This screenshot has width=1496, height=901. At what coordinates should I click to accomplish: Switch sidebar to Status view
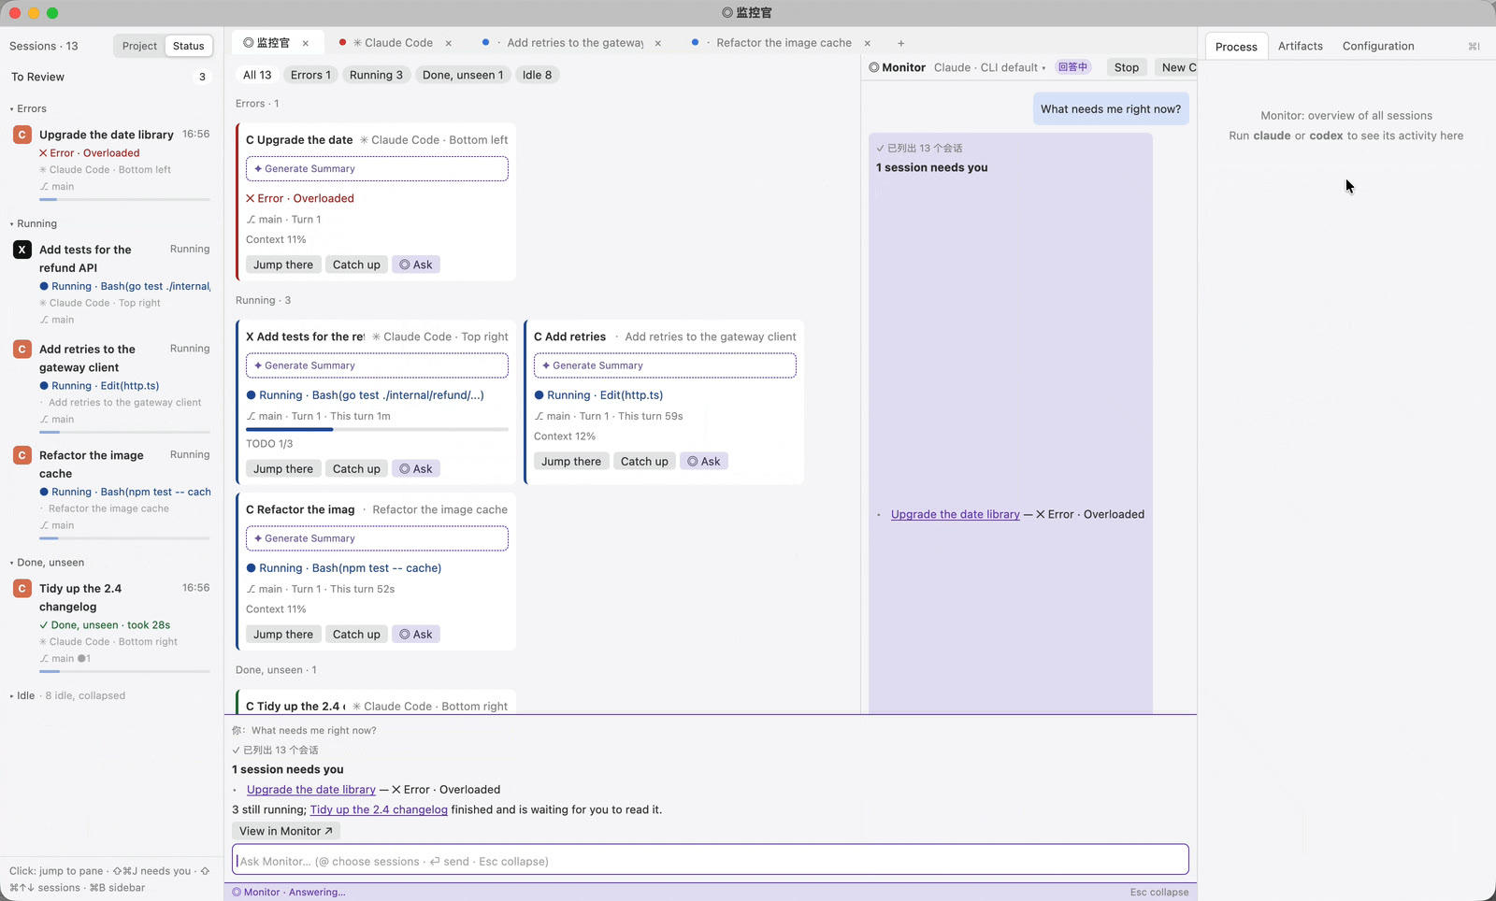point(188,46)
